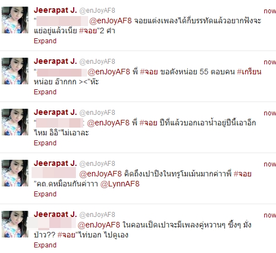Expand the fourth tweet mentioning @LynnAF8
Screen dimensions: 276x253
tap(45, 194)
